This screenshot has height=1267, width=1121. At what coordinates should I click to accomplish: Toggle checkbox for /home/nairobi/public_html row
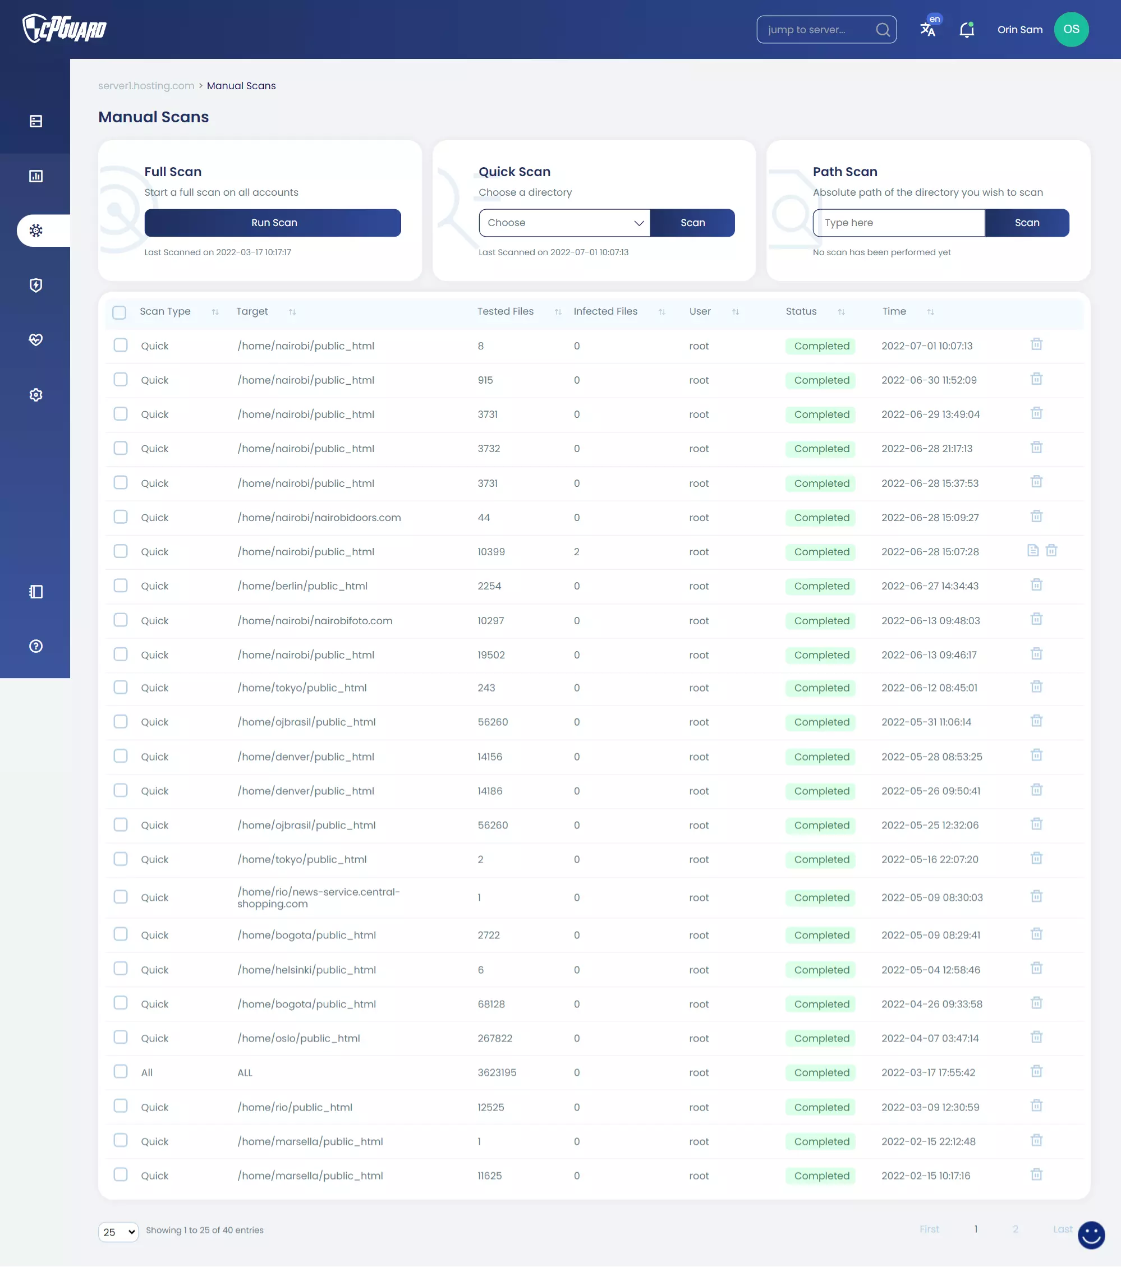pyautogui.click(x=120, y=345)
